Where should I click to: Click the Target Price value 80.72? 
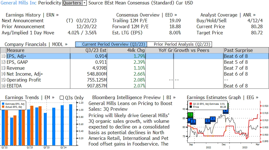pos(257,33)
